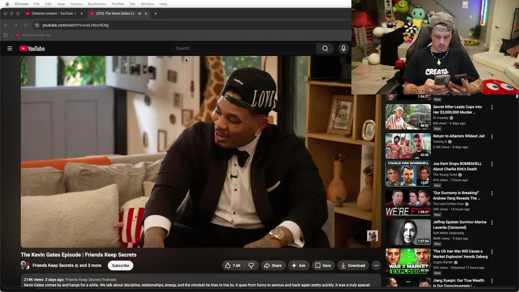Open options for Our Economy Is Breaking video
This screenshot has height=292, width=519.
pos(492,193)
